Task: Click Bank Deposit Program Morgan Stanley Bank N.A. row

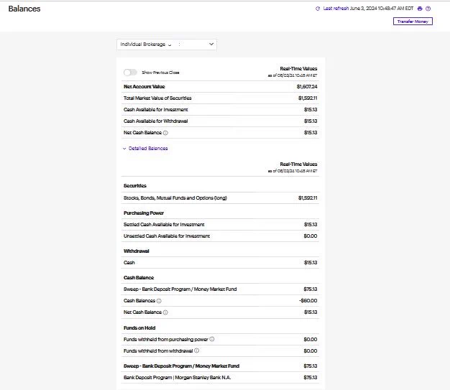Action: point(220,377)
